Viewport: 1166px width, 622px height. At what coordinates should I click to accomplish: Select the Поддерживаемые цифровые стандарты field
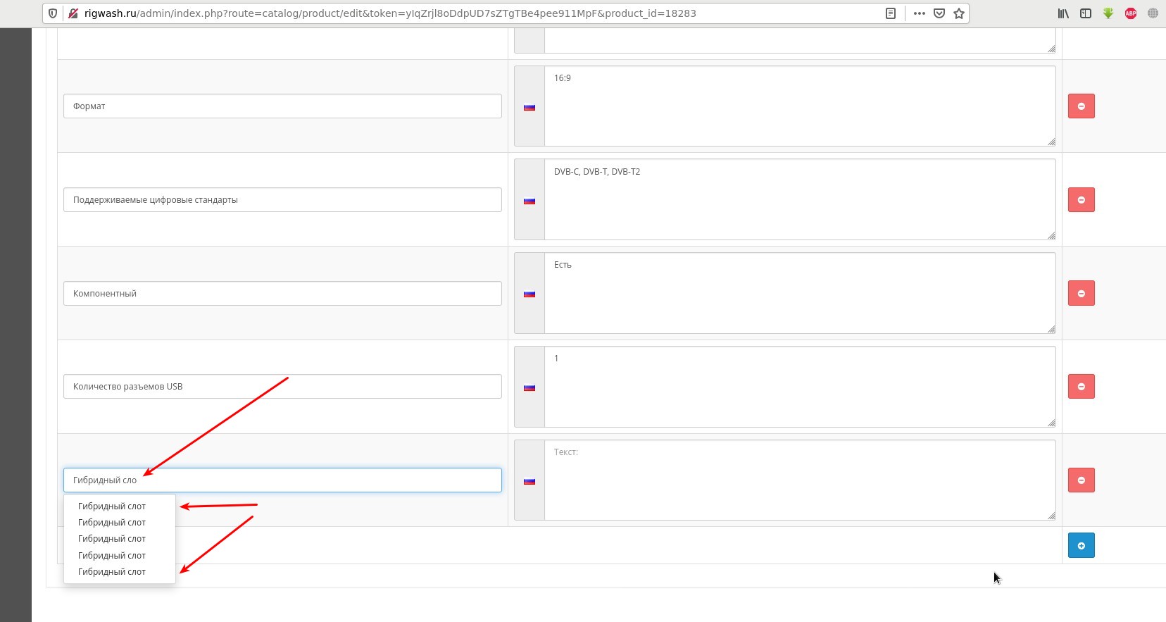282,200
